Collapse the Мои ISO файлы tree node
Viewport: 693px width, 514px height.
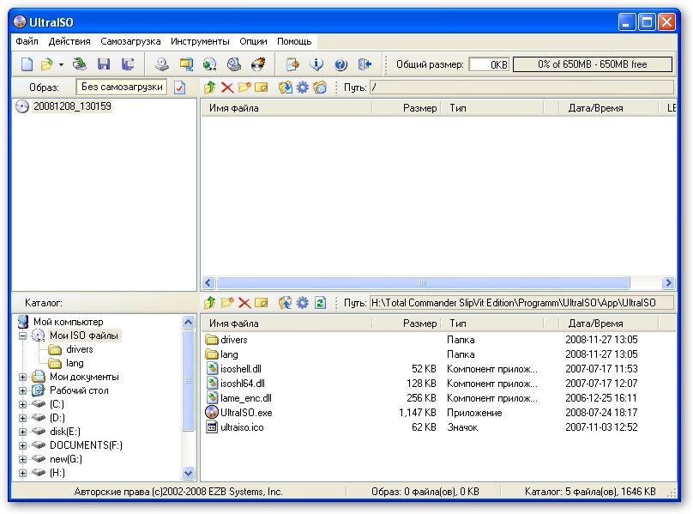click(22, 336)
